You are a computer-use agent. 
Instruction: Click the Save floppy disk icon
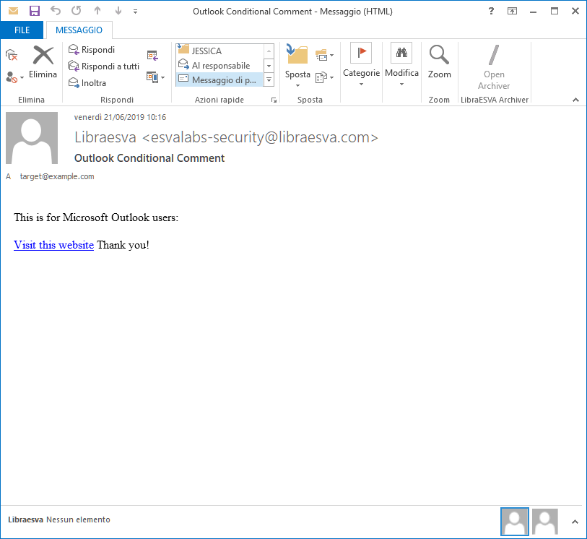coord(35,11)
